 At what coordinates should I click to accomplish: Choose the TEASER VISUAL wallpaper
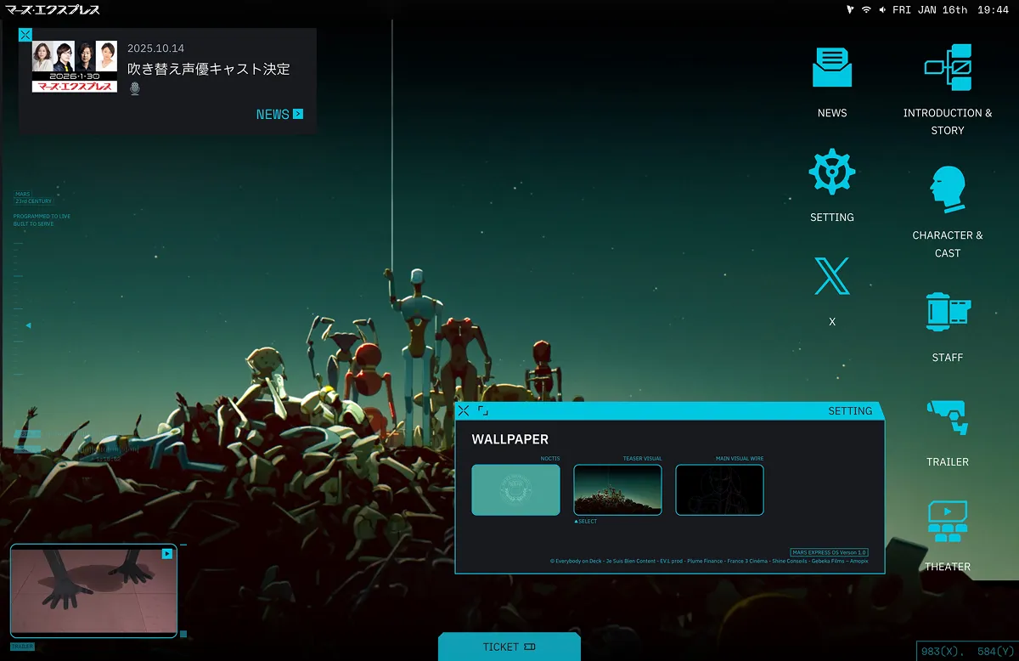[x=617, y=489]
